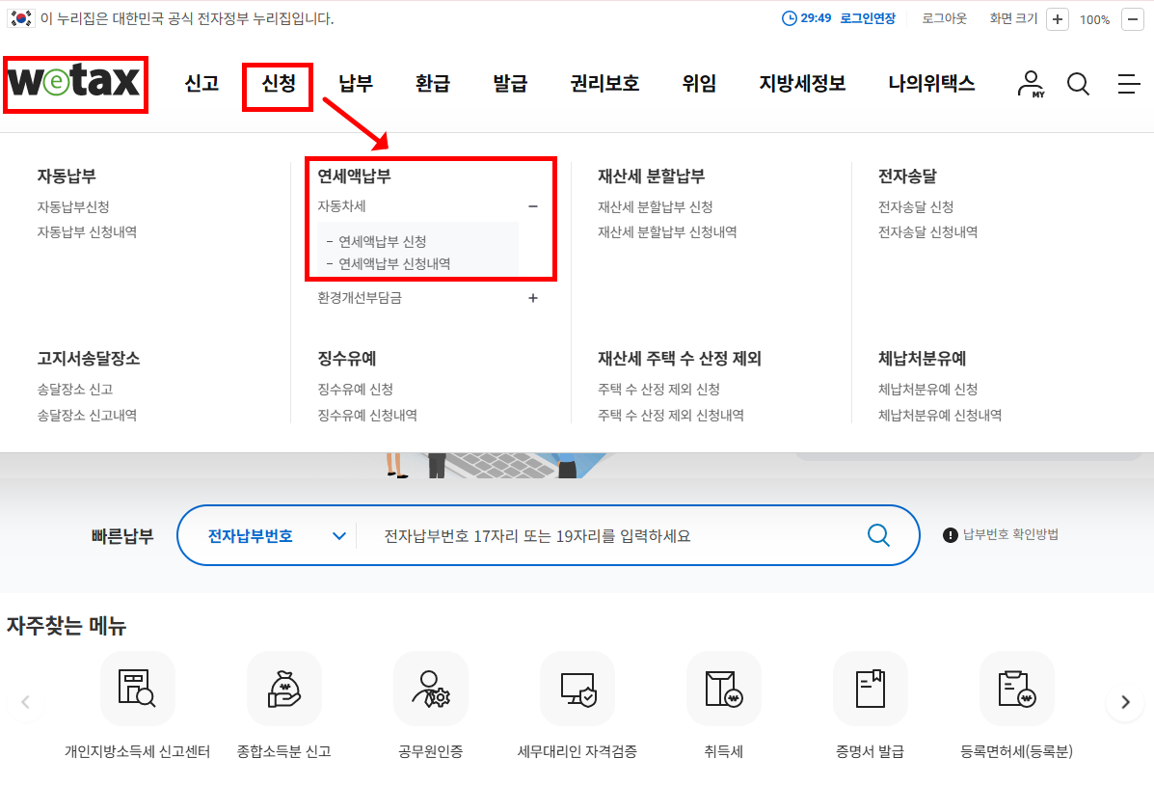Open the 개인지방소득세 신고센터 icon
Viewport: 1154px width, 785px height.
[138, 689]
